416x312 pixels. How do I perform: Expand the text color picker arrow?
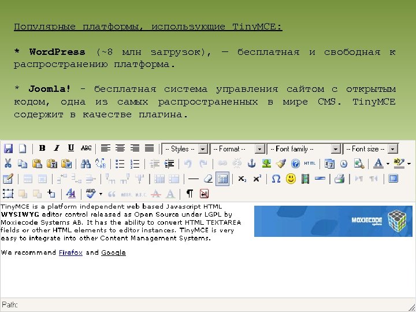(388, 164)
